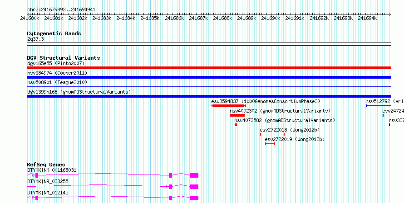Click the 241687k ruler label
The image size is (404, 203).
click(198, 18)
